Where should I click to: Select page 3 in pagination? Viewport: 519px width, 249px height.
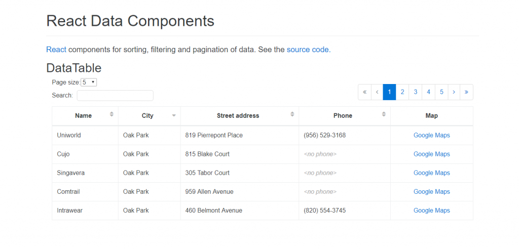(416, 92)
